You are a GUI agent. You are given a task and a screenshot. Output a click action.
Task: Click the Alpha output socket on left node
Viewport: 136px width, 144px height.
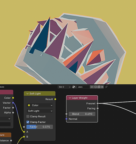click(13, 113)
